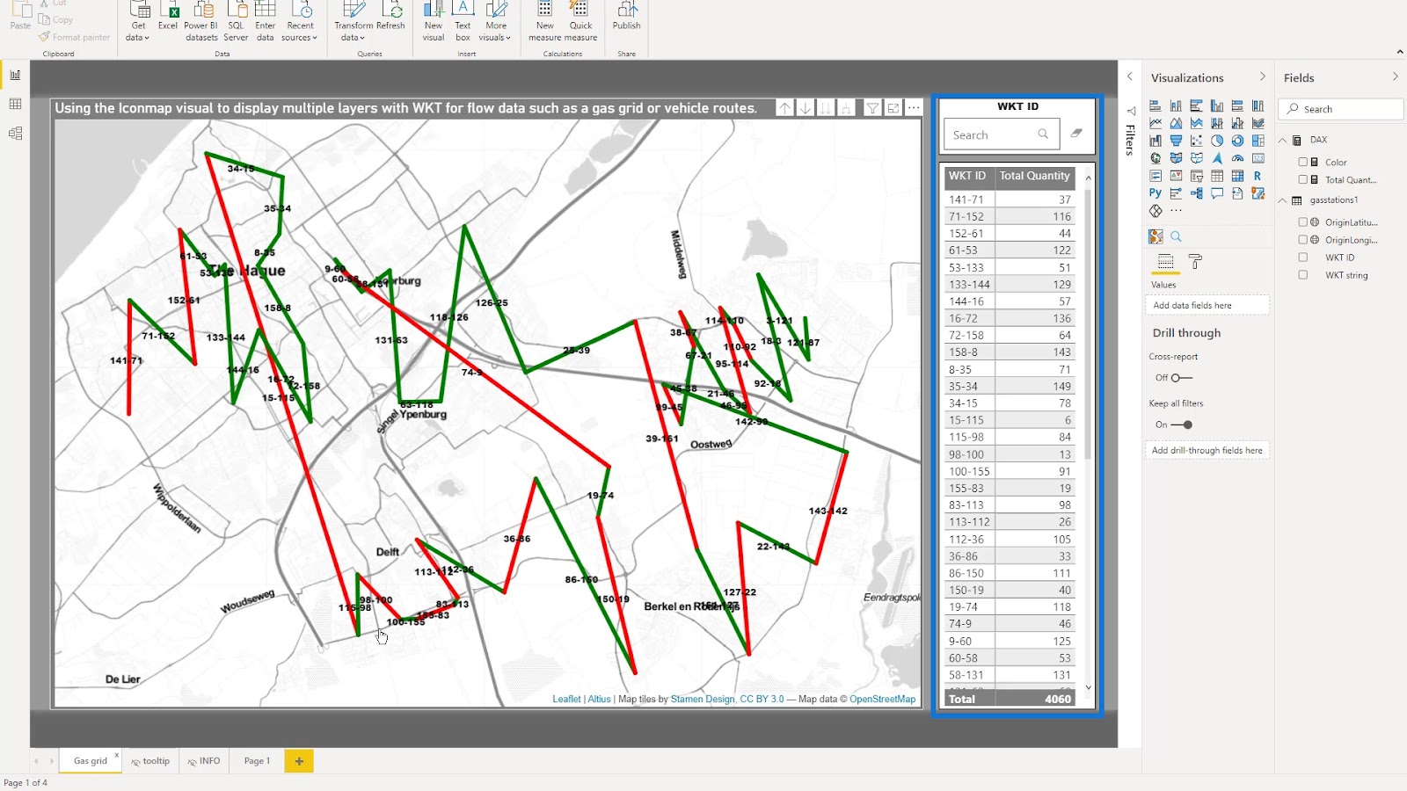
Task: Create a Quick measure
Action: [580, 20]
